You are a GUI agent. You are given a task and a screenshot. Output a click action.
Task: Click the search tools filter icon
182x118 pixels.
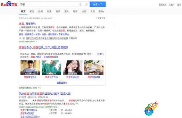96,18
